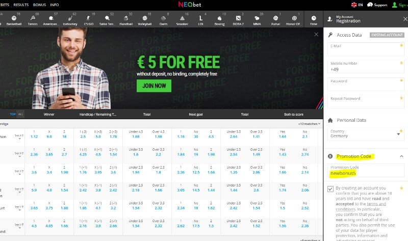Open Support chat icon
The height and width of the screenshot is (241, 408).
click(370, 5)
